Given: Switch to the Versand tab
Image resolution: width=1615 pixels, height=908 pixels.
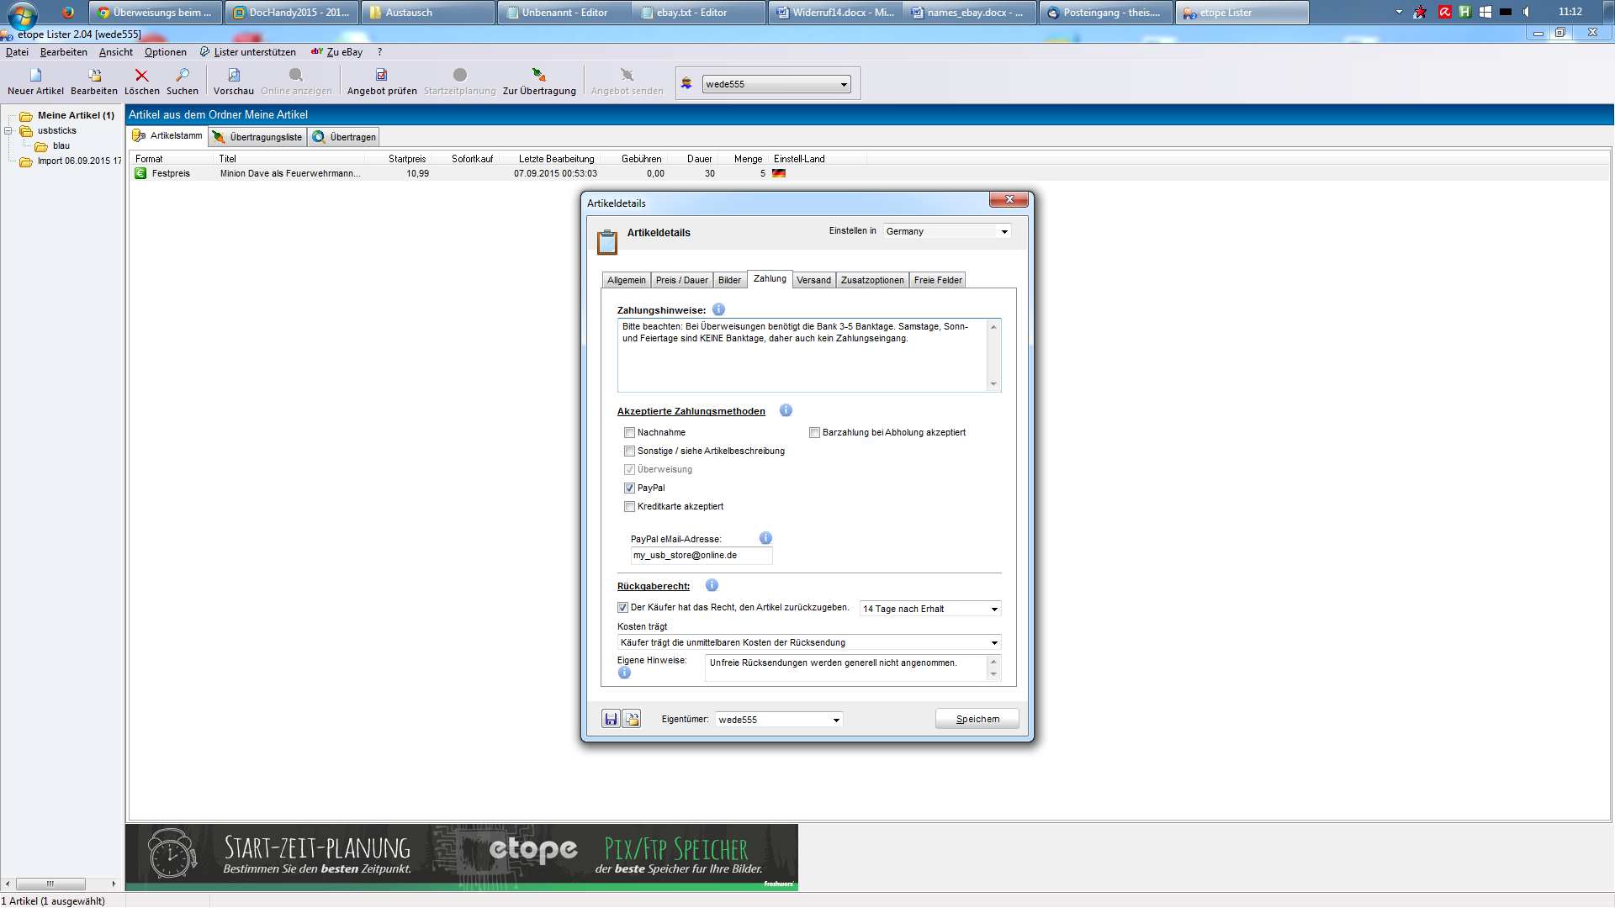Looking at the screenshot, I should click(813, 281).
